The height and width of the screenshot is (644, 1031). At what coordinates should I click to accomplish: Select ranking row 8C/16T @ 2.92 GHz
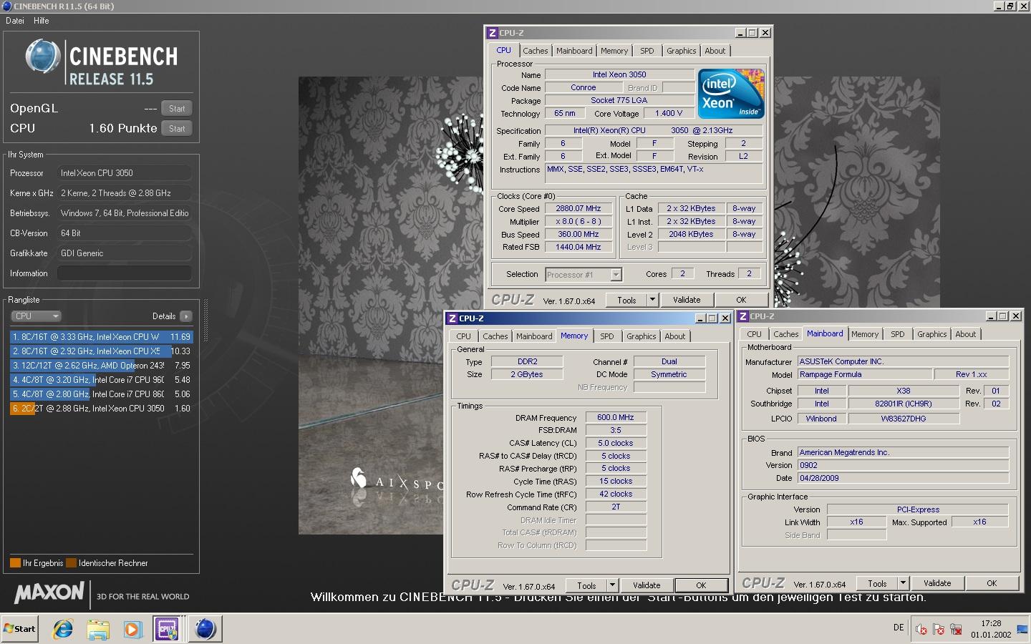tap(101, 351)
